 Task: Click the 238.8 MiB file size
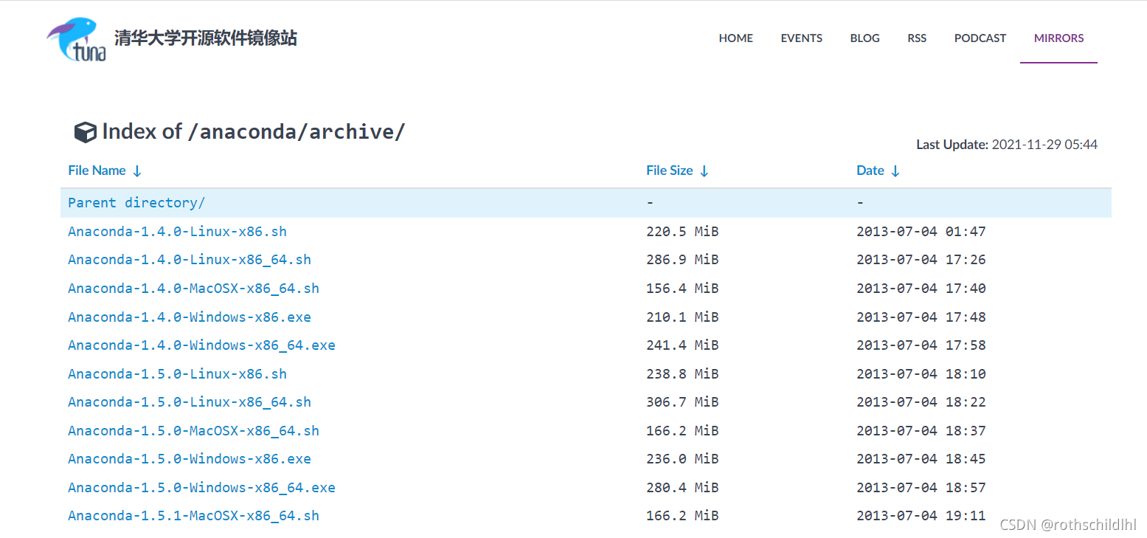tap(682, 373)
